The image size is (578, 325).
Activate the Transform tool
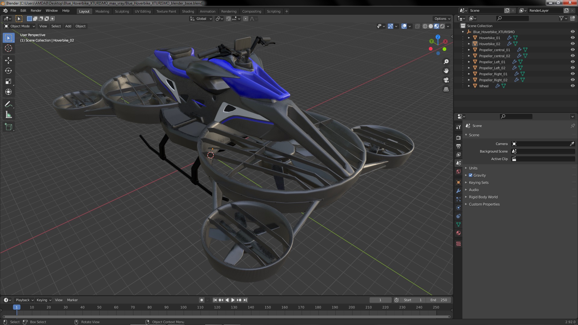(8, 92)
